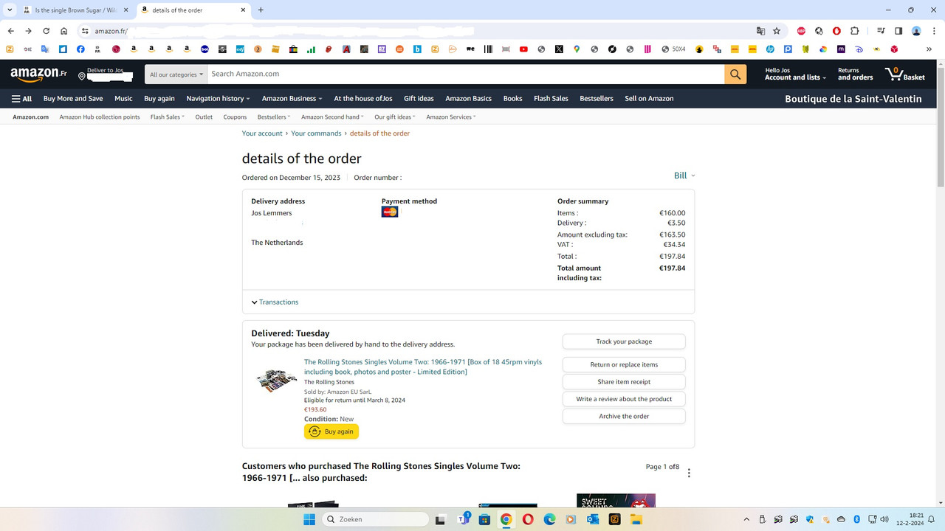
Task: Bookmark this page with the star icon
Action: tap(777, 31)
